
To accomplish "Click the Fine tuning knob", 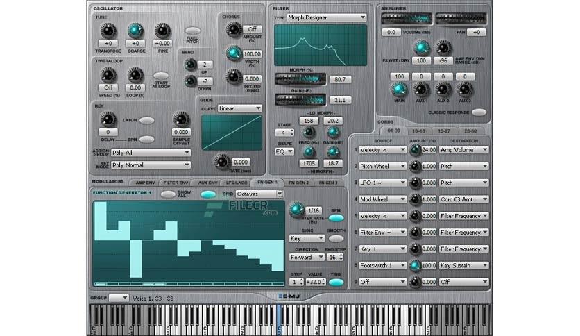I will [x=163, y=31].
